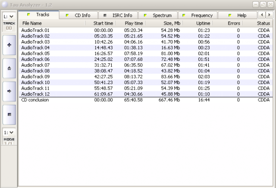276x188 pixels.
Task: Select AudioTrack 10 row
Action: [146, 82]
